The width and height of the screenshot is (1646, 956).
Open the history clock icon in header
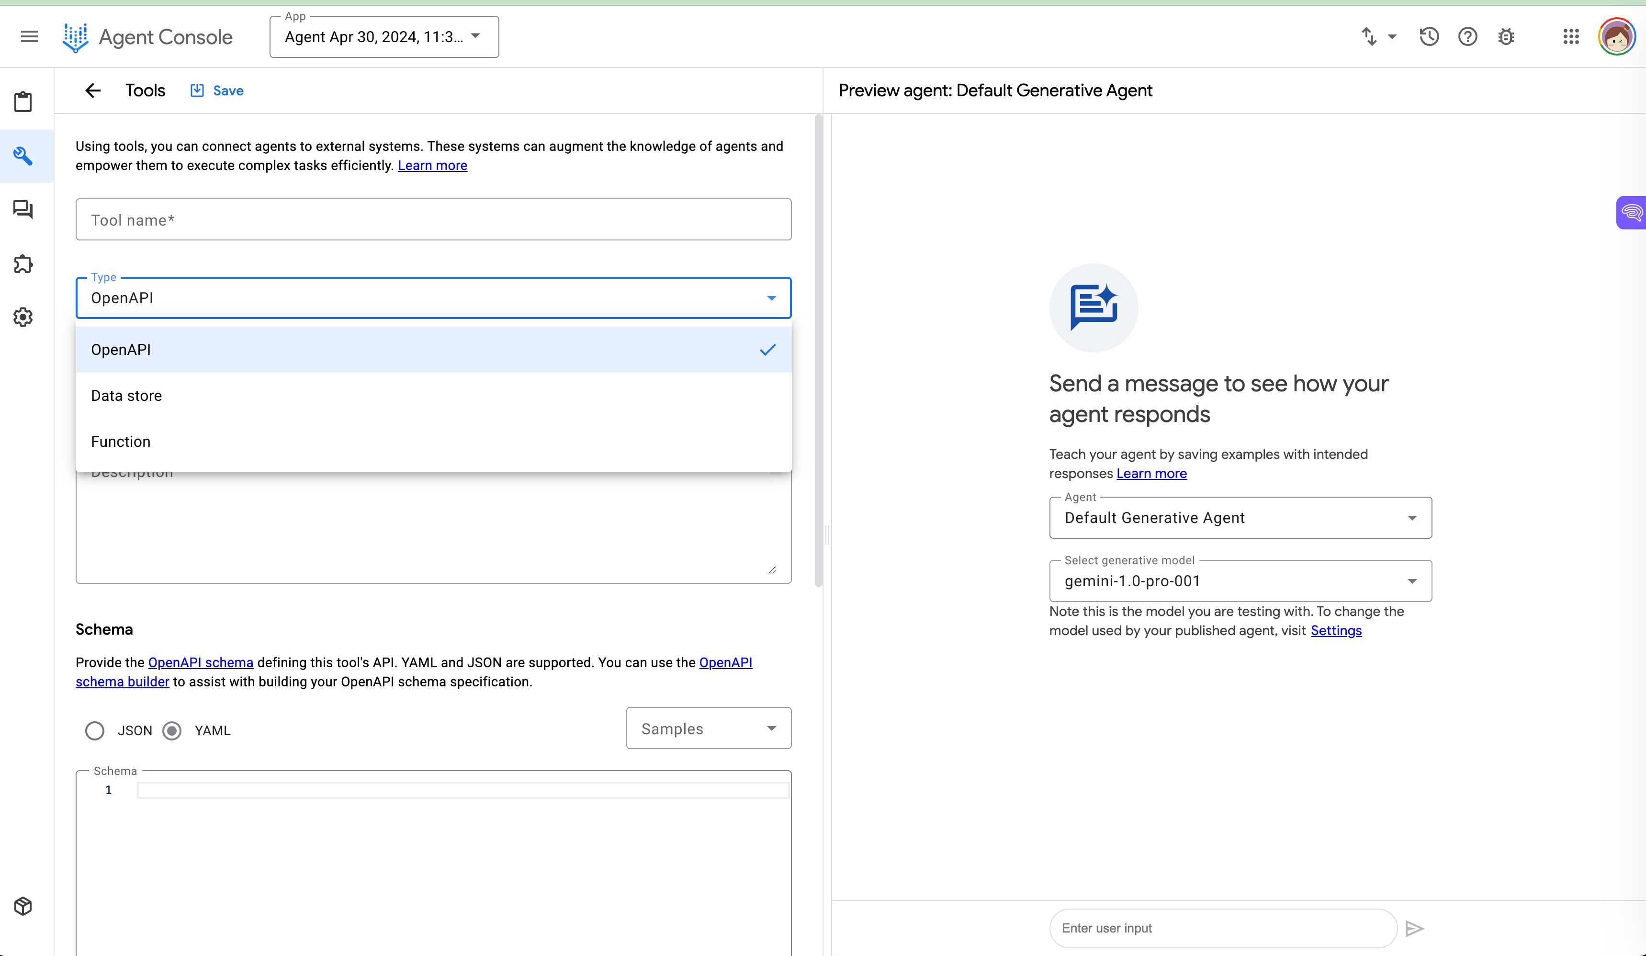(1429, 36)
